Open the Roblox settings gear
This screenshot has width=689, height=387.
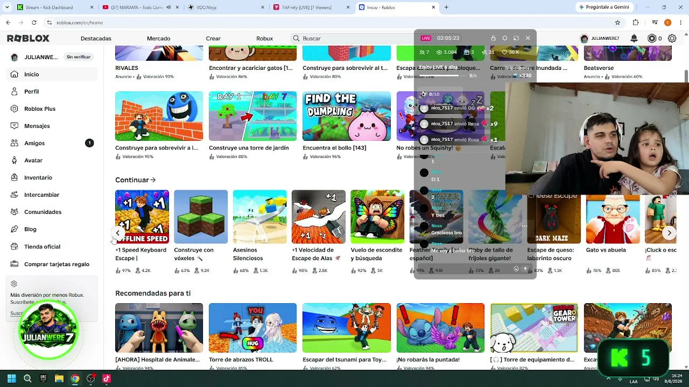672,38
